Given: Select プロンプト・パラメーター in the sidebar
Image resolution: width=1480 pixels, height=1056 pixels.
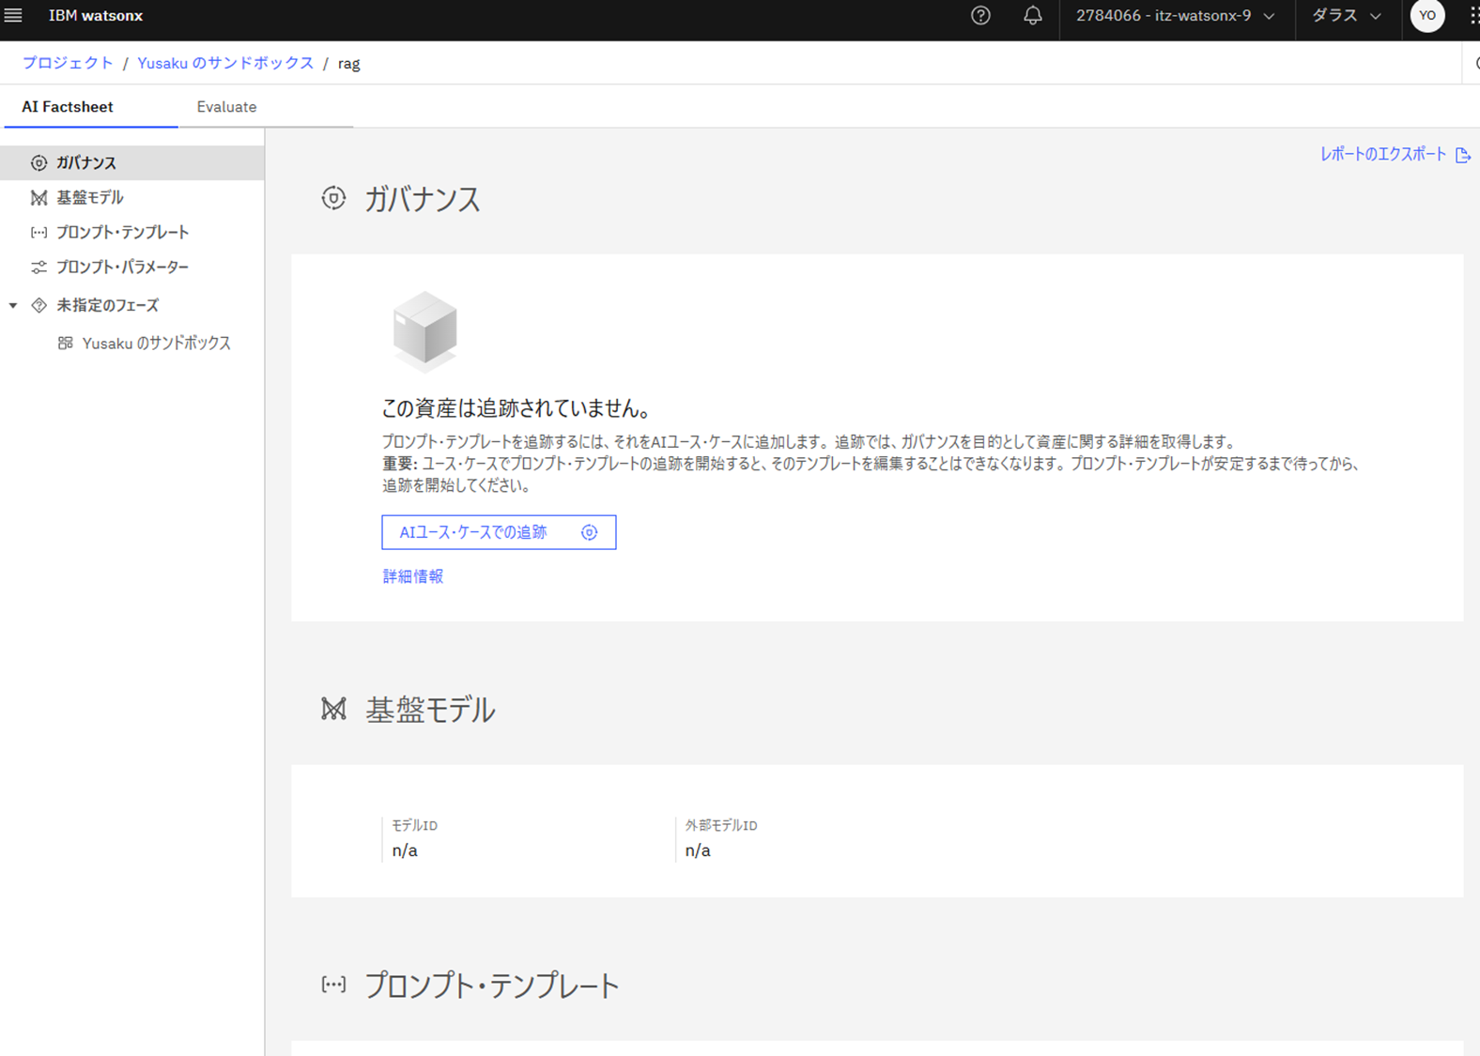Looking at the screenshot, I should coord(132,267).
